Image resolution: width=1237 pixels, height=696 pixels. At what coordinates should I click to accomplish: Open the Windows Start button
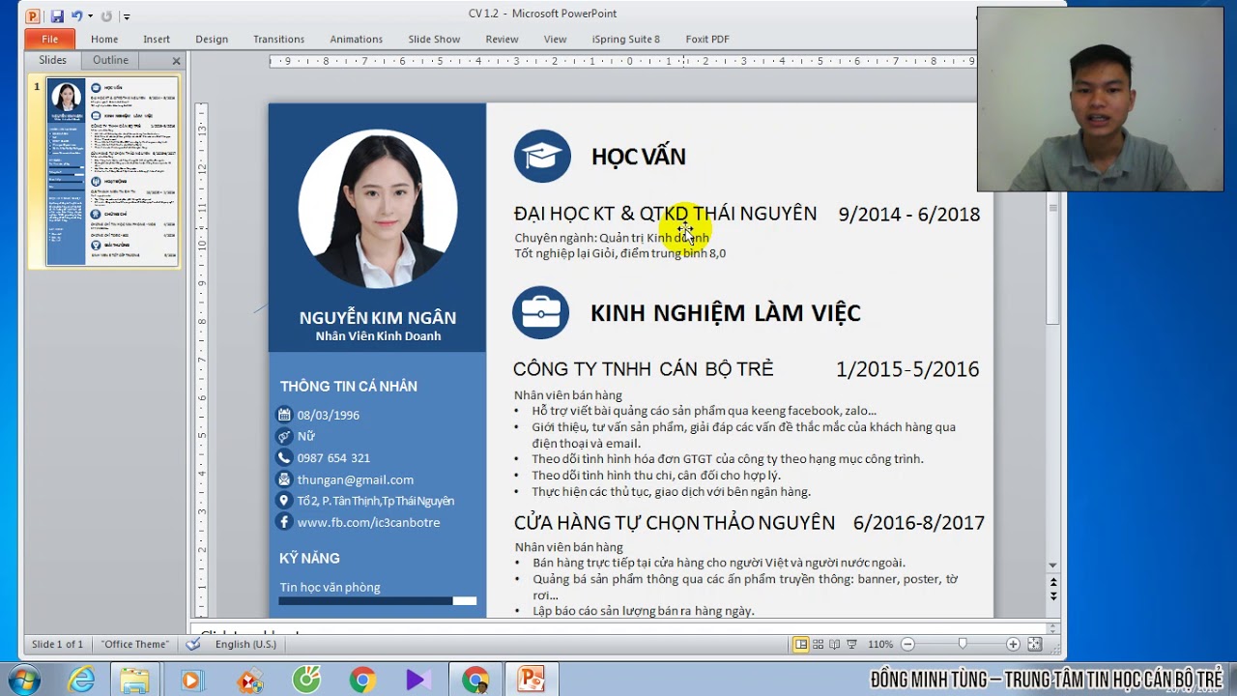(x=22, y=681)
